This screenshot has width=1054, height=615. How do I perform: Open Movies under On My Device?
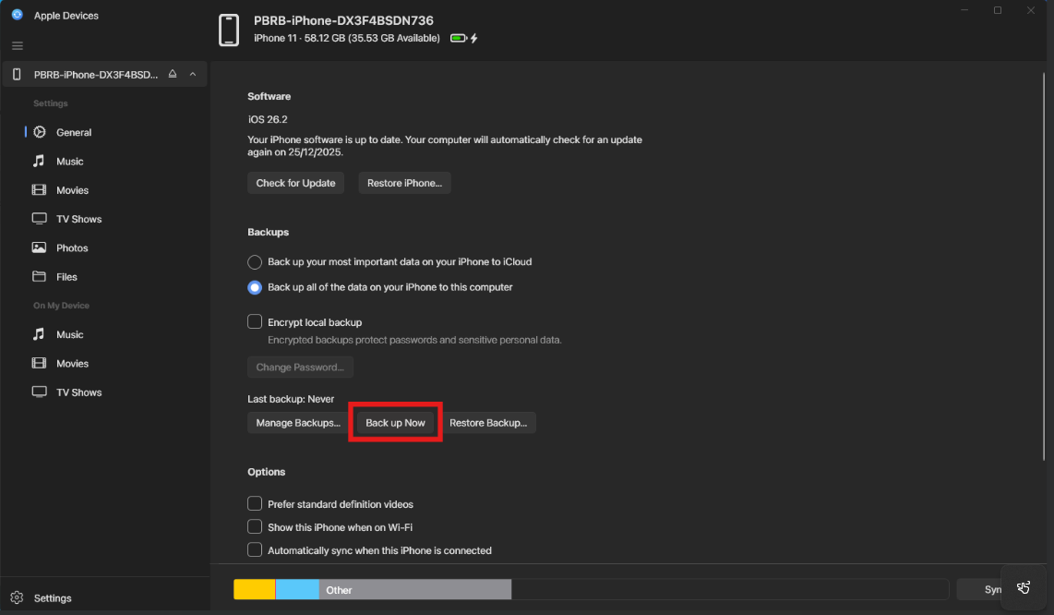[x=72, y=364]
